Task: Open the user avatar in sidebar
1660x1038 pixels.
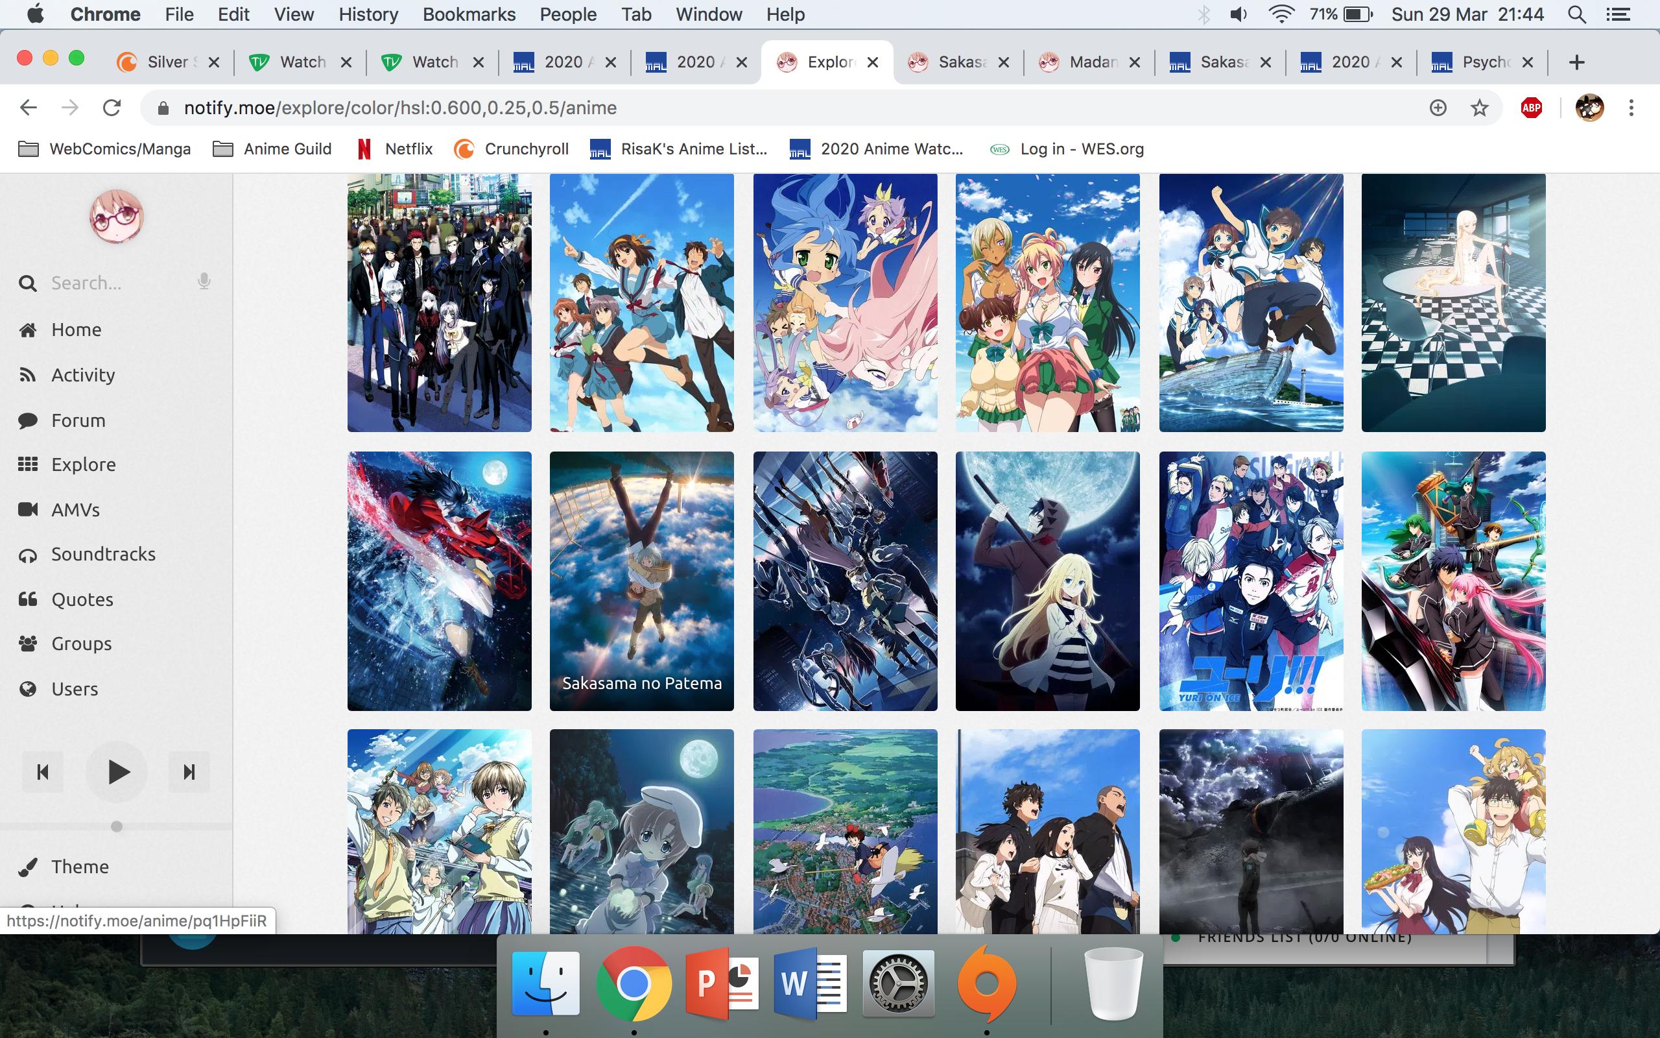Action: (x=116, y=217)
